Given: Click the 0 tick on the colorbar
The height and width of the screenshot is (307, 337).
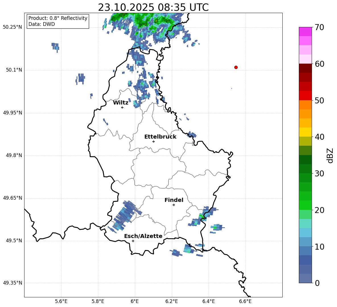Looking at the screenshot, I should click(317, 283).
